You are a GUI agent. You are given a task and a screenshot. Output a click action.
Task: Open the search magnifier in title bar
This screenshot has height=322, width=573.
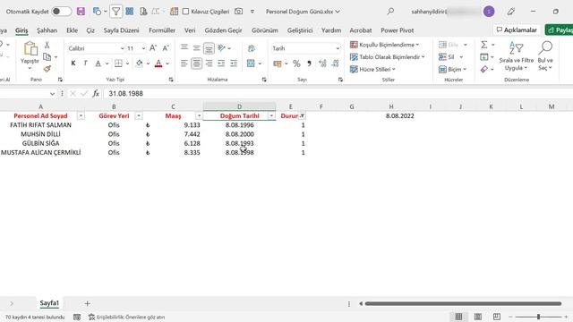(x=390, y=12)
